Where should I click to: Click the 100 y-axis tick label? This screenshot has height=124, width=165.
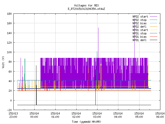9,52
